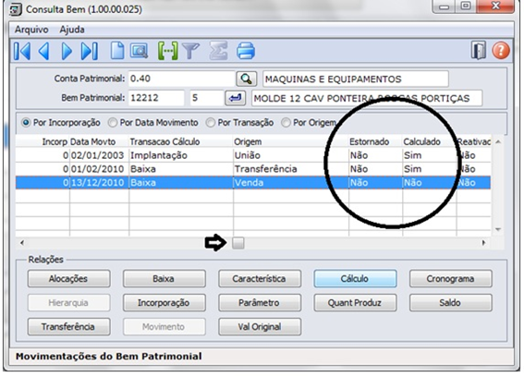524x377 pixels.
Task: Select the row dated 01/02/2010
Action: point(253,169)
